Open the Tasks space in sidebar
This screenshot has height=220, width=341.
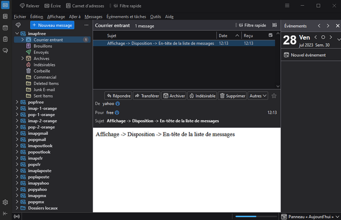coord(5,39)
